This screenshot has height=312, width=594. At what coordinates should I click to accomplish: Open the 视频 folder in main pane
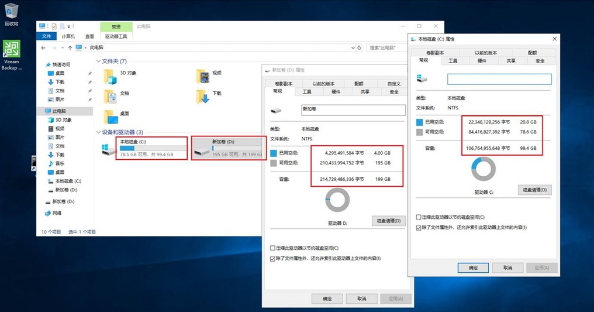pyautogui.click(x=202, y=76)
